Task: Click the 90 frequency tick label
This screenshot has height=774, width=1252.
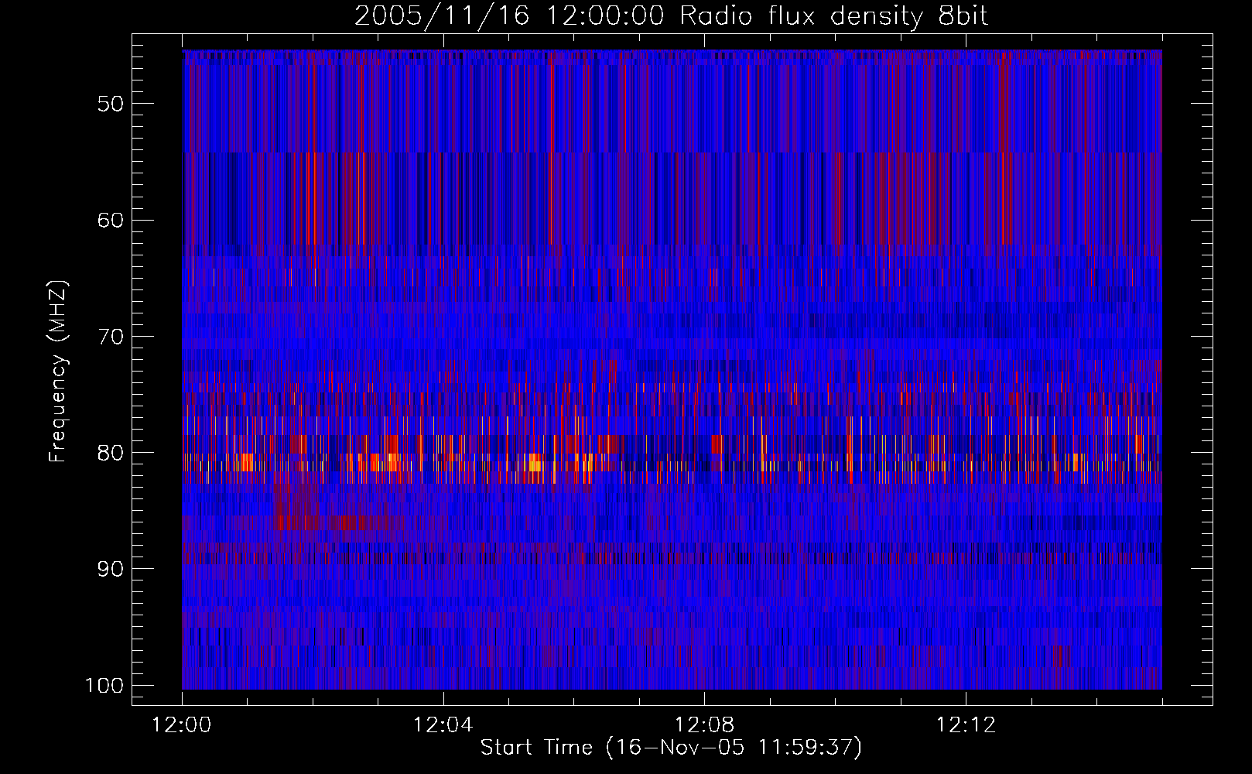Action: tap(111, 569)
